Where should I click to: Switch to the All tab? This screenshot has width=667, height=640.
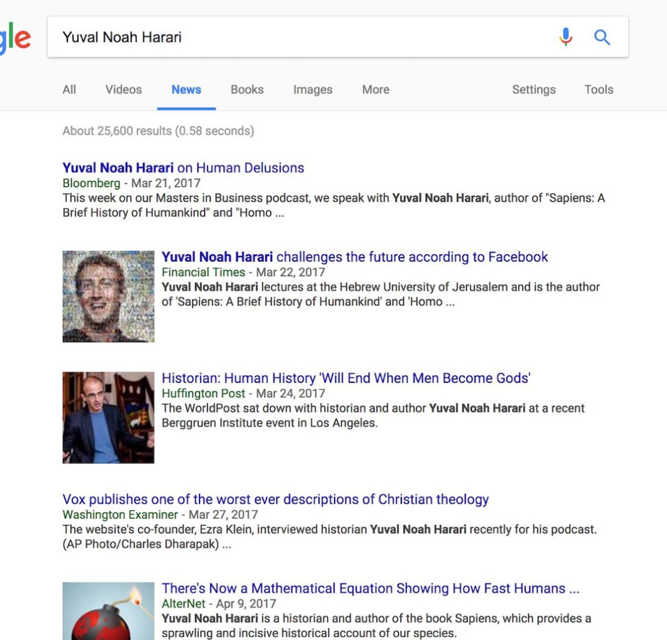coord(69,90)
